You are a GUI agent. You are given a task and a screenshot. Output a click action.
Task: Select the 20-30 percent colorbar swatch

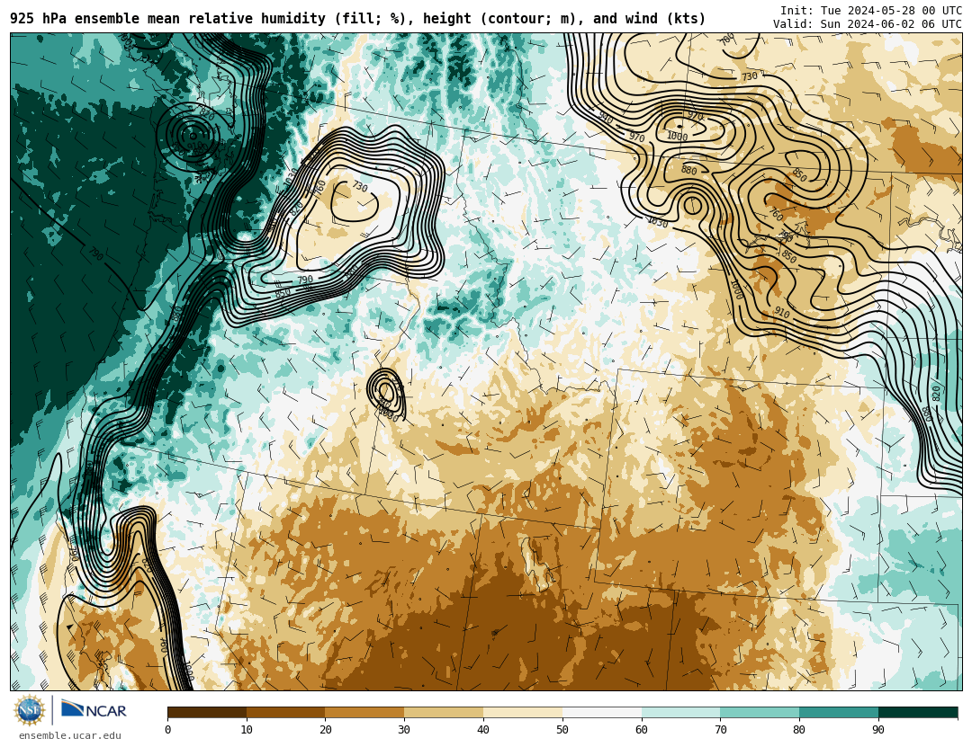364,713
